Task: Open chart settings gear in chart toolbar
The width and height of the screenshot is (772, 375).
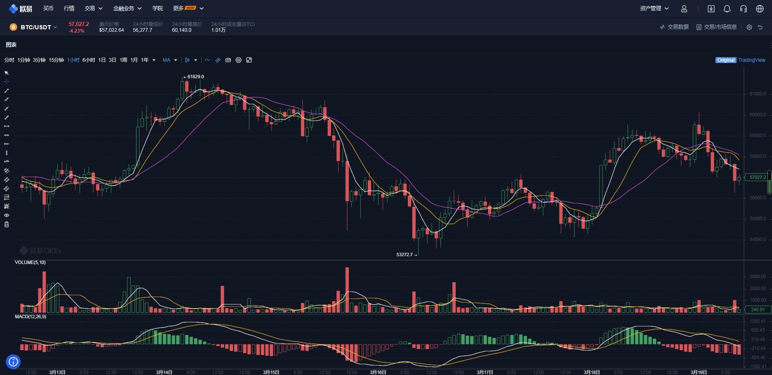Action: click(x=238, y=60)
